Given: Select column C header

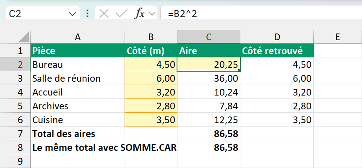Looking at the screenshot, I should pos(209,36).
